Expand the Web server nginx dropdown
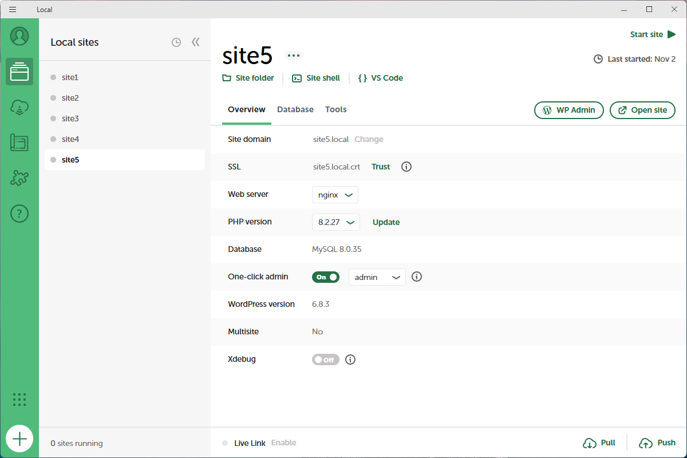Viewport: 687px width, 458px height. click(335, 195)
